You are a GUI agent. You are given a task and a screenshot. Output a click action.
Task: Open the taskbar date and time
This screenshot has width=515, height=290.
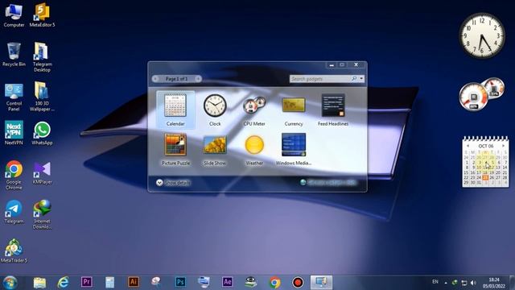coord(493,283)
